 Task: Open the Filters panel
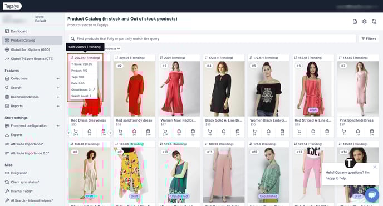[369, 39]
